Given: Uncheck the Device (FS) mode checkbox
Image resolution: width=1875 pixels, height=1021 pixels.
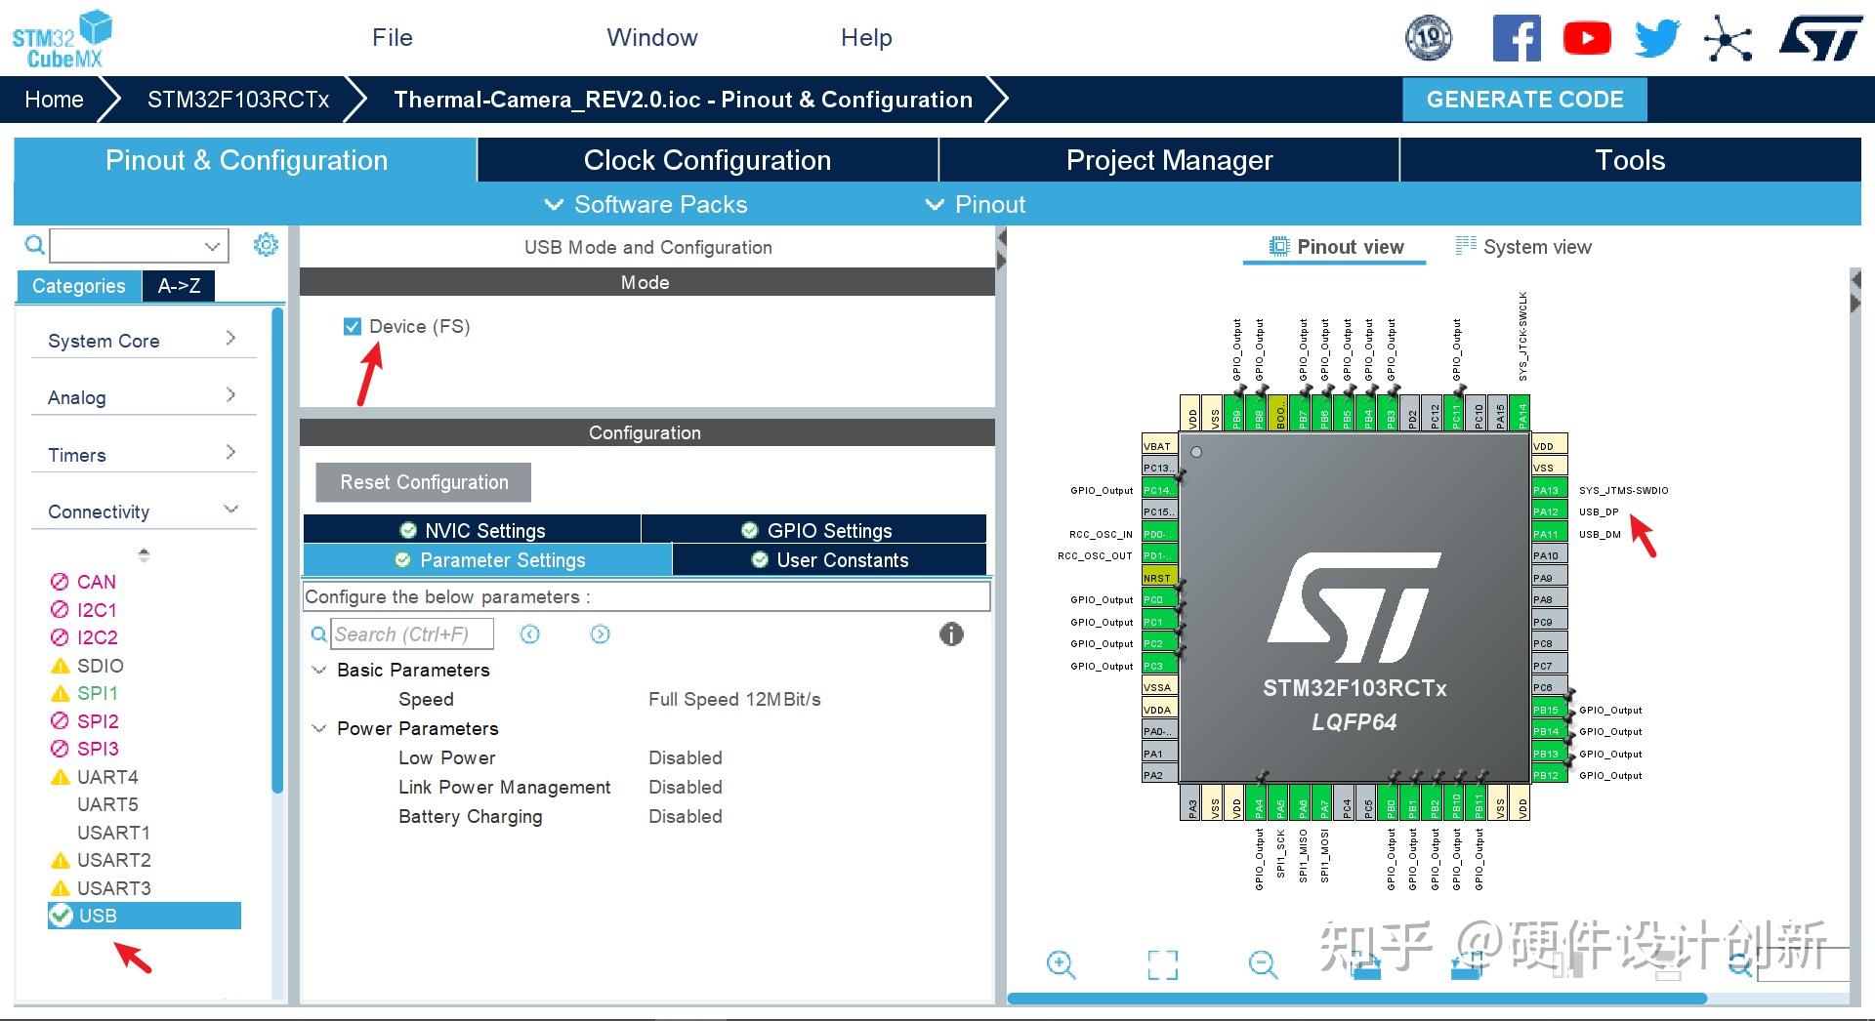Looking at the screenshot, I should click(352, 326).
